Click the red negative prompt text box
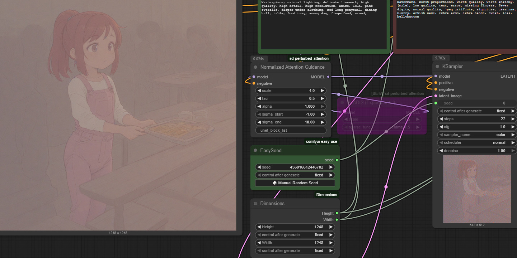517x258 pixels. pos(457,24)
